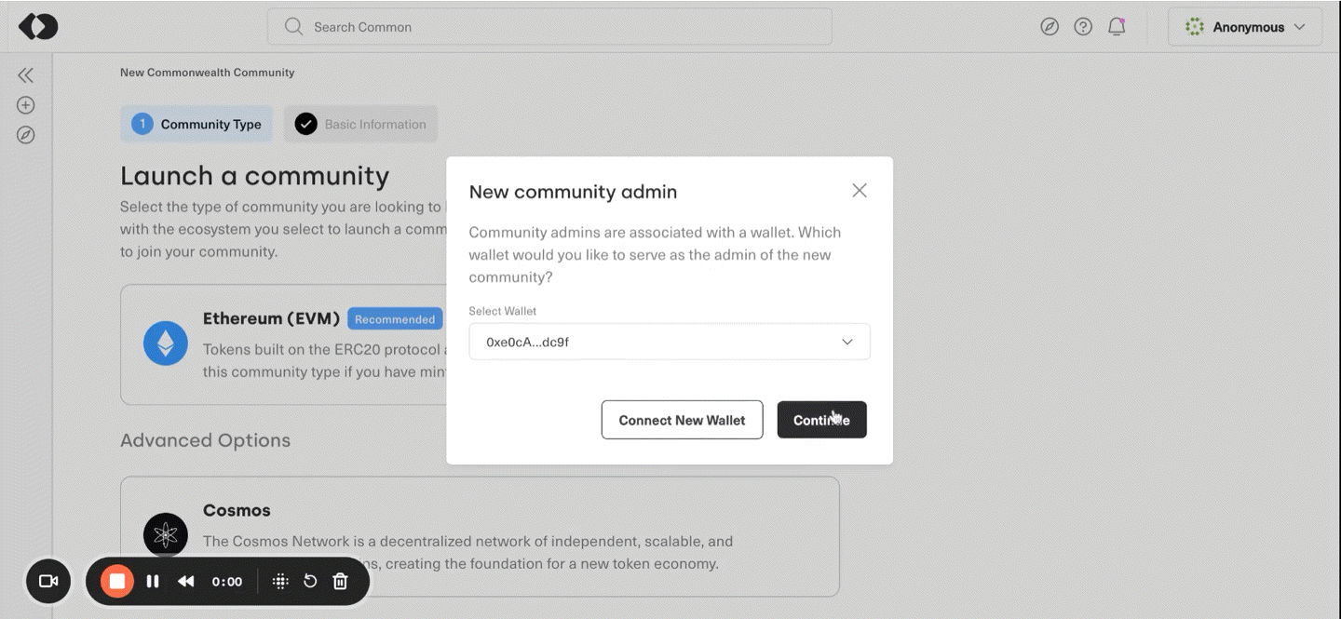Click the Launch a community heading
The width and height of the screenshot is (1341, 619).
pyautogui.click(x=254, y=176)
